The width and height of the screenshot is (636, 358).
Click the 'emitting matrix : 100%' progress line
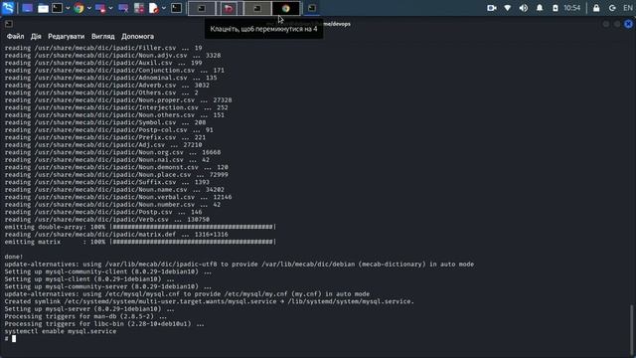(140, 242)
